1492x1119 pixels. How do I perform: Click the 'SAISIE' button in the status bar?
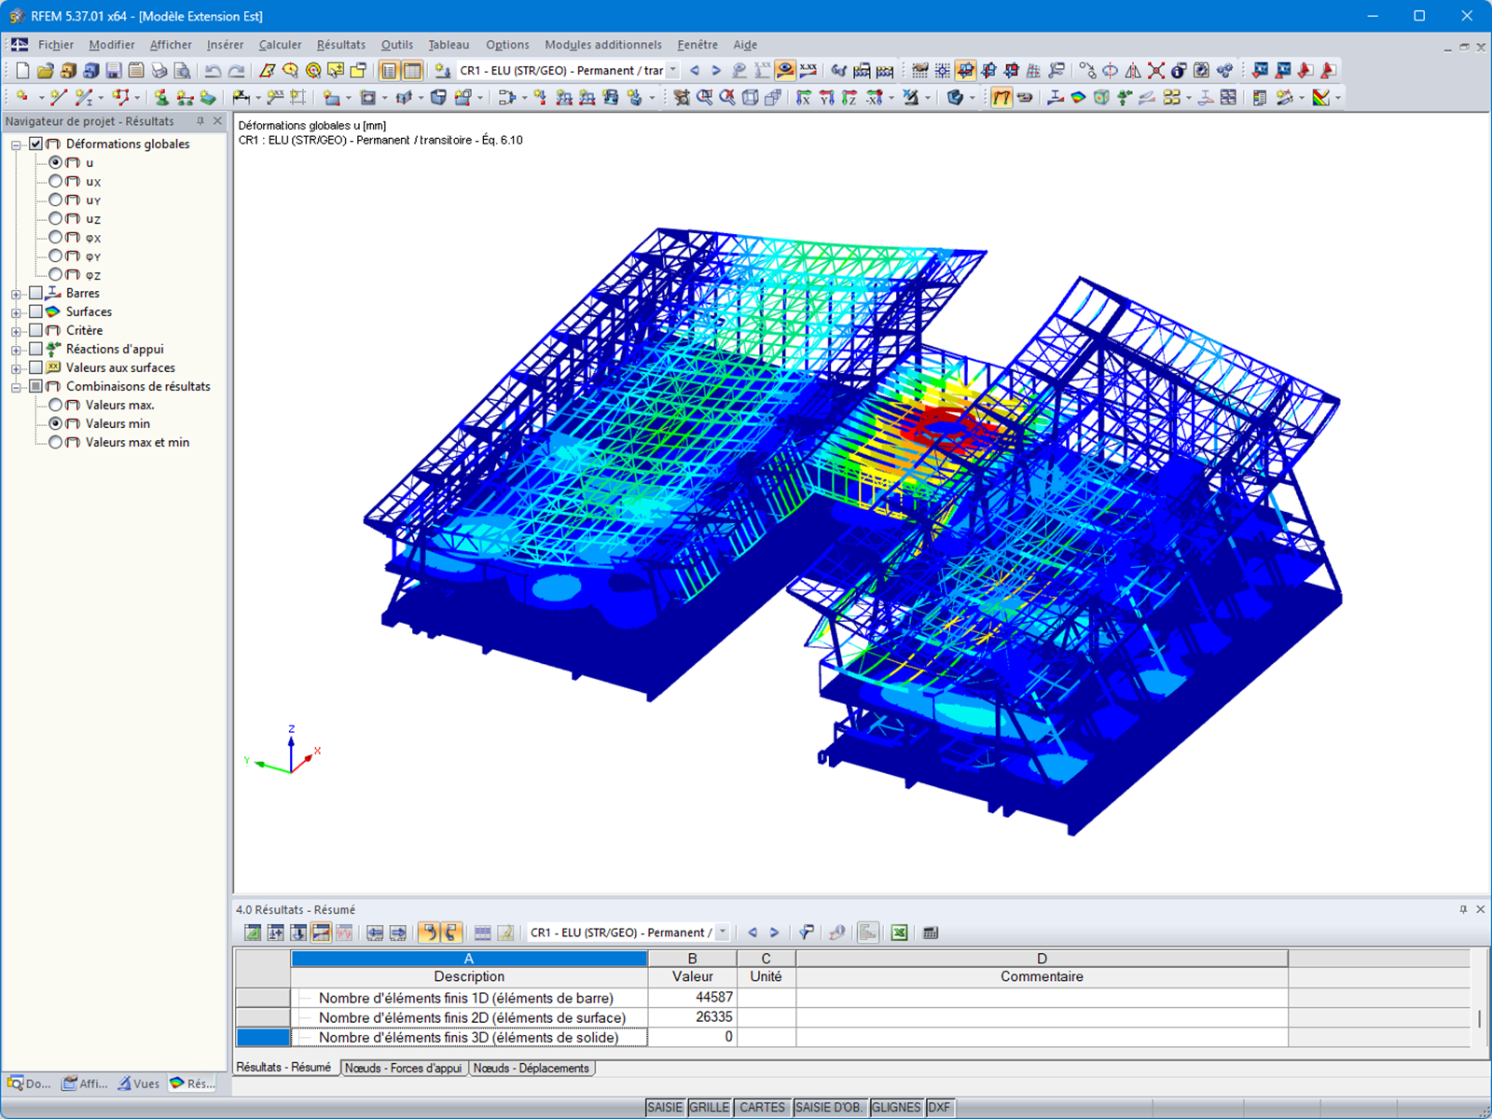point(666,1107)
